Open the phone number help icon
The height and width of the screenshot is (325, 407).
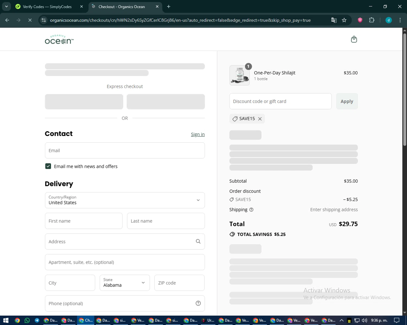coord(198,303)
